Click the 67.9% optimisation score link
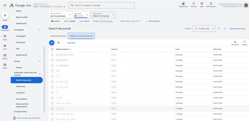The image size is (249, 121). pos(138,21)
